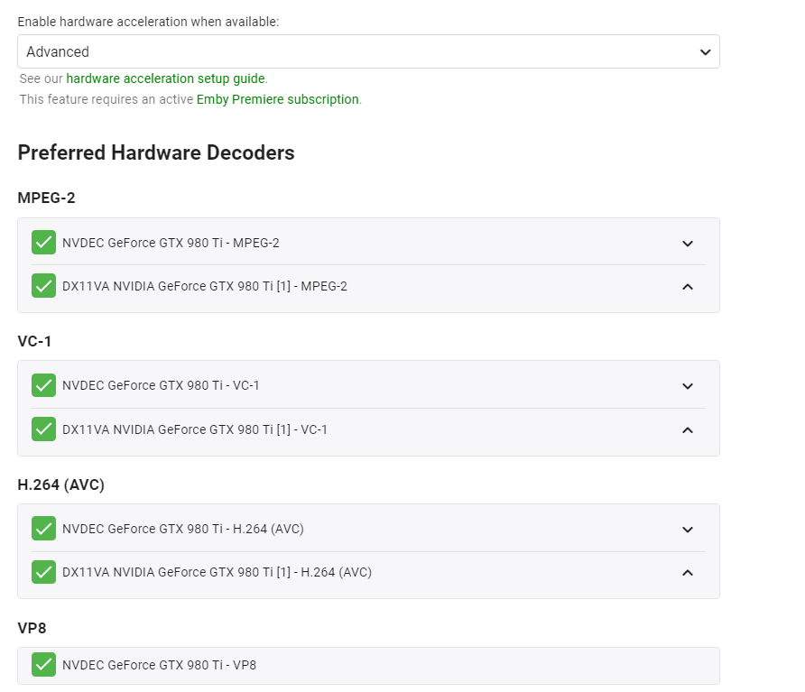Viewport: 805px width, 692px height.
Task: Move DX11VA H.264 (AVC) decoder up
Action: [688, 572]
